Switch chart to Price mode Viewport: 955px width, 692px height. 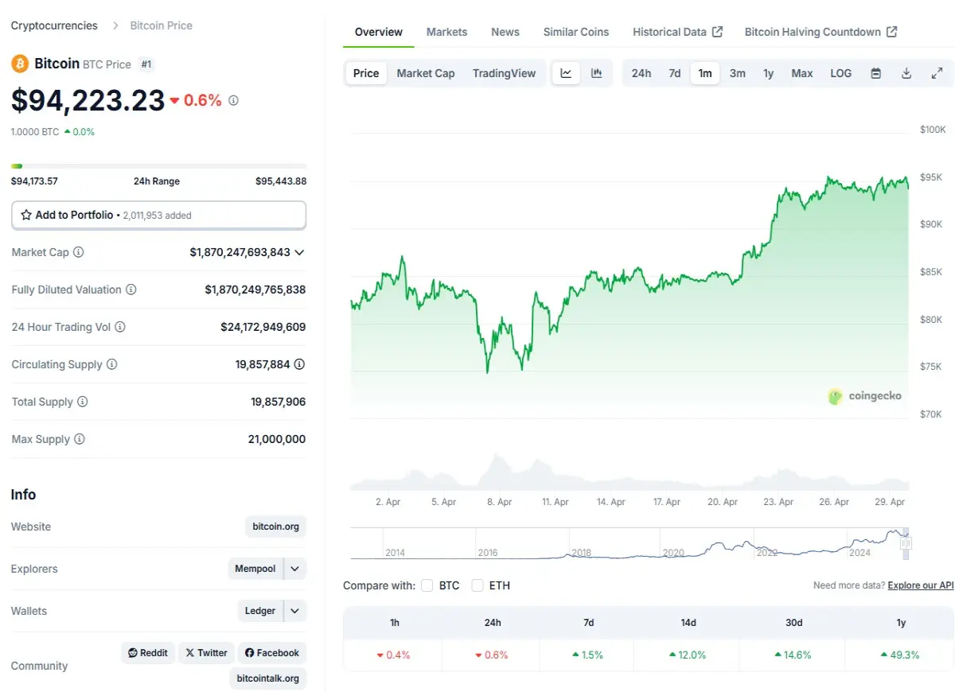pos(366,73)
